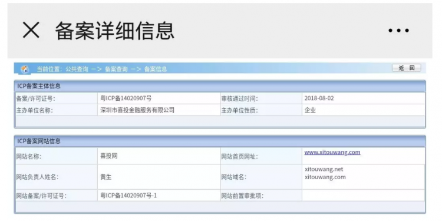
Task: Click the 返回 back button
Action: tap(406, 68)
